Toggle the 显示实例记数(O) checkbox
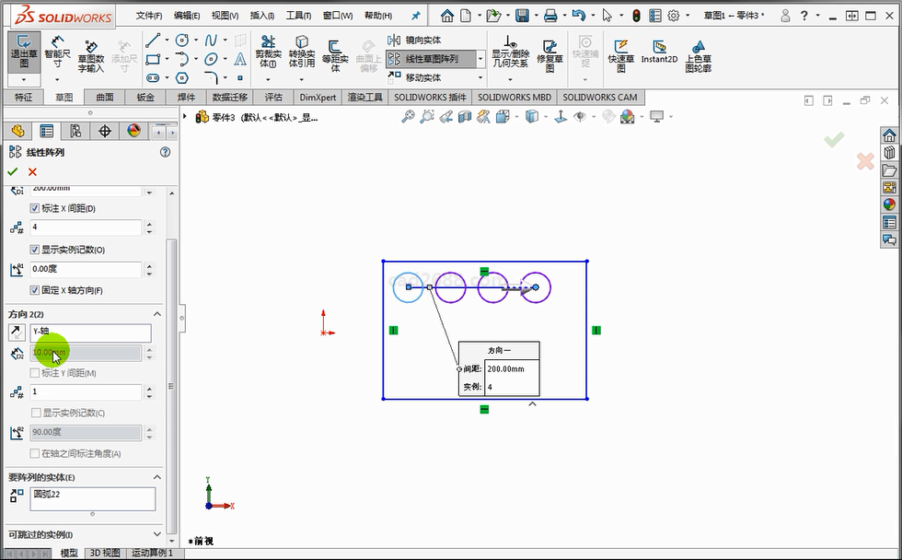 [35, 250]
